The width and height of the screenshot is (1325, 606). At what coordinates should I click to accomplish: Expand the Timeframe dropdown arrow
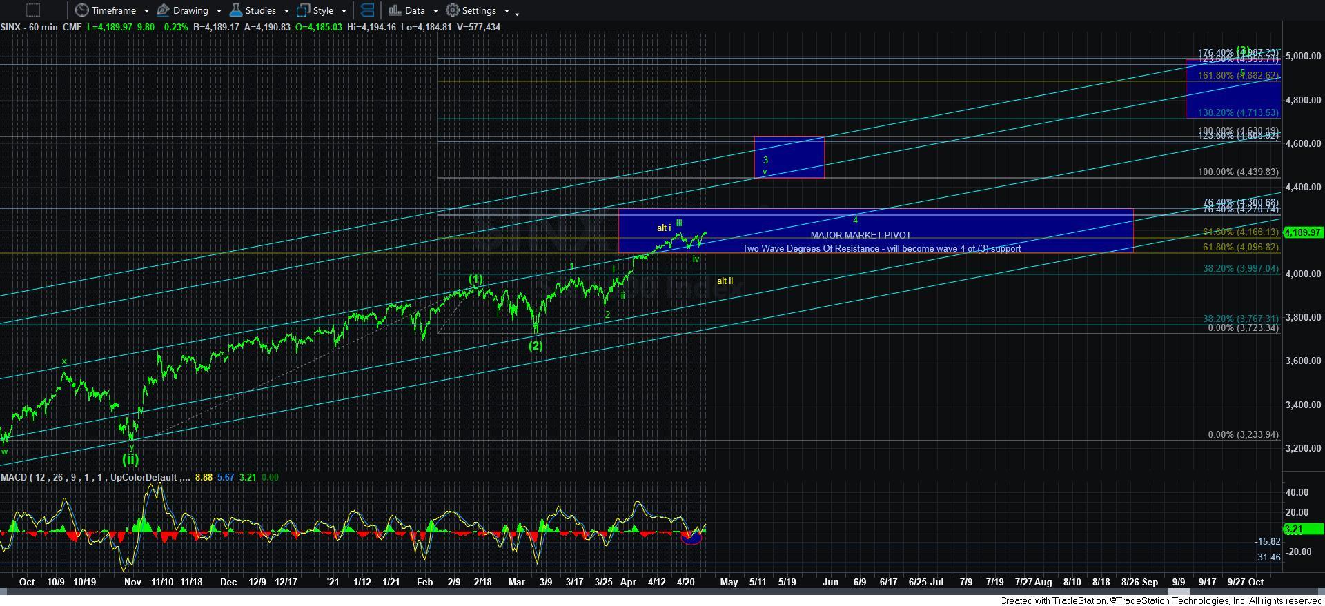146,11
